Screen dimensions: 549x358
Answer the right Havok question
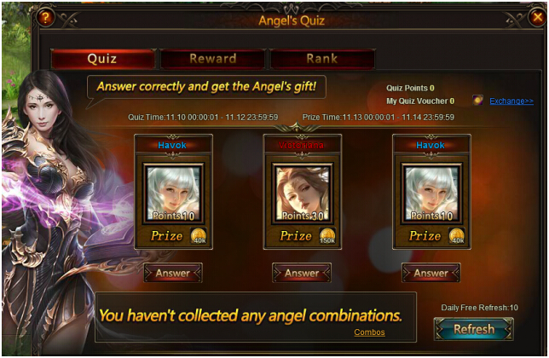(x=431, y=273)
